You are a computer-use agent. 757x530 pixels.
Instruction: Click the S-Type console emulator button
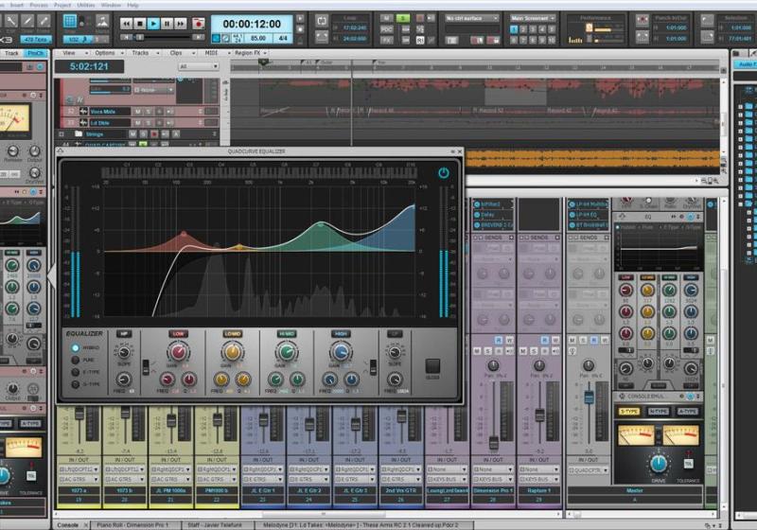point(628,411)
